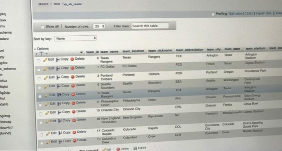This screenshot has width=282, height=151.
Task: Click the Copy icon in New England Revolution row
Action: click(x=60, y=121)
